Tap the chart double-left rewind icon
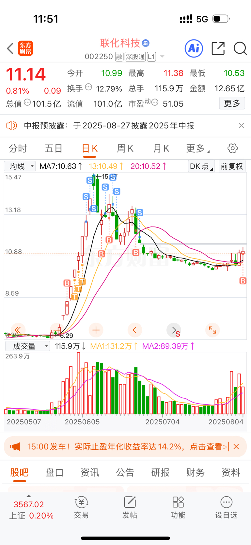The height and width of the screenshot is (545, 251). tap(18, 330)
